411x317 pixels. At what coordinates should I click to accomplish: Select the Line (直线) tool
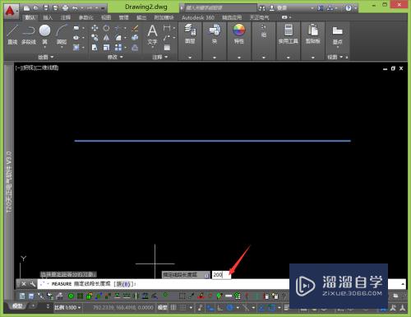tap(12, 34)
